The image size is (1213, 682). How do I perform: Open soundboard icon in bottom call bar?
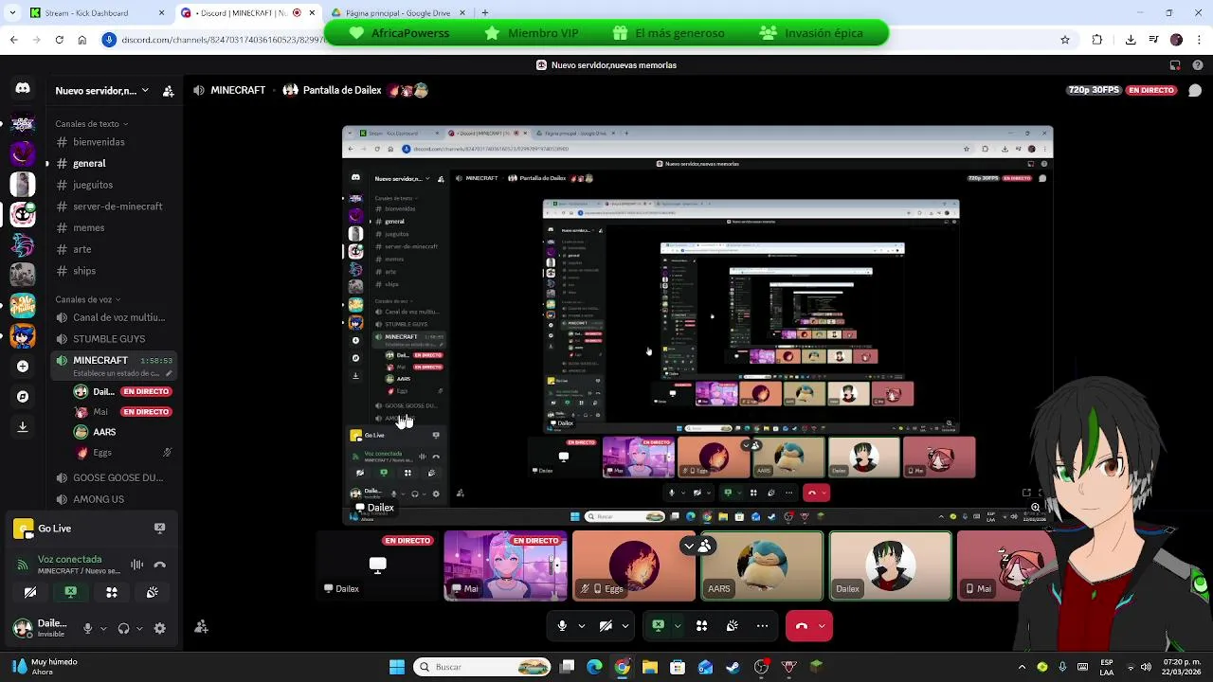tap(733, 626)
